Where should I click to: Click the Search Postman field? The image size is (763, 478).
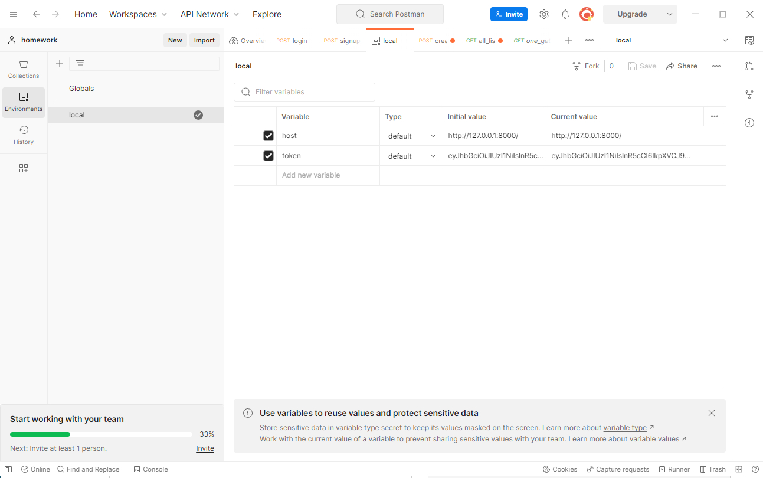coord(389,14)
